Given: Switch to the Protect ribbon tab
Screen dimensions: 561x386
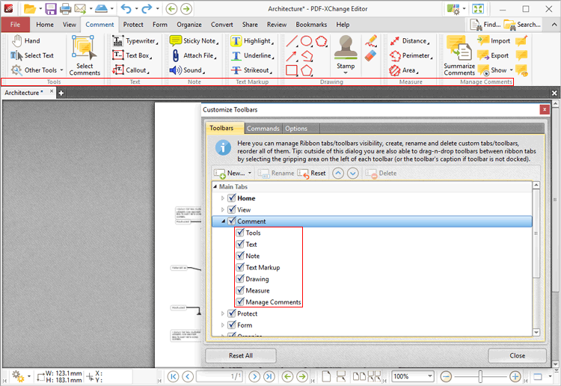Looking at the screenshot, I should click(133, 25).
